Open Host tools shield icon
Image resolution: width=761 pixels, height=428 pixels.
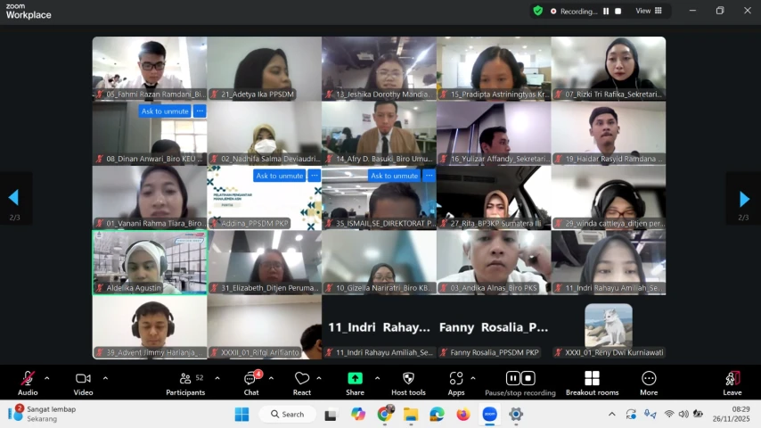tap(409, 378)
